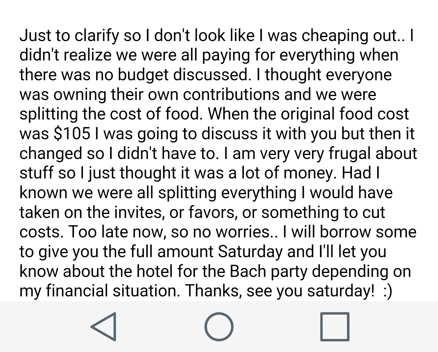Click the word "contributions" in the text
The height and width of the screenshot is (352, 438).
click(x=231, y=94)
